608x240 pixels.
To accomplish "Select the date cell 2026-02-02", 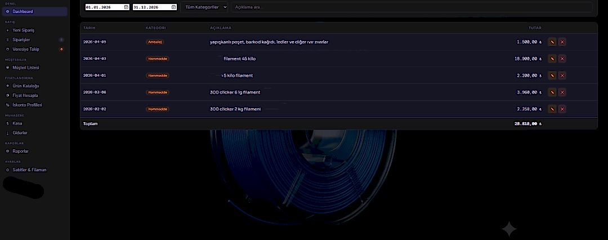I will (x=95, y=109).
